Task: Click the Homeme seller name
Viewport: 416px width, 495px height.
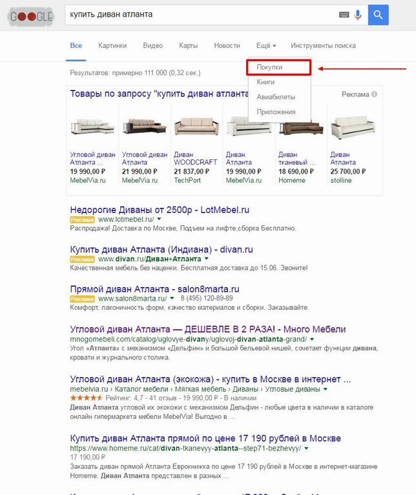Action: (x=292, y=180)
